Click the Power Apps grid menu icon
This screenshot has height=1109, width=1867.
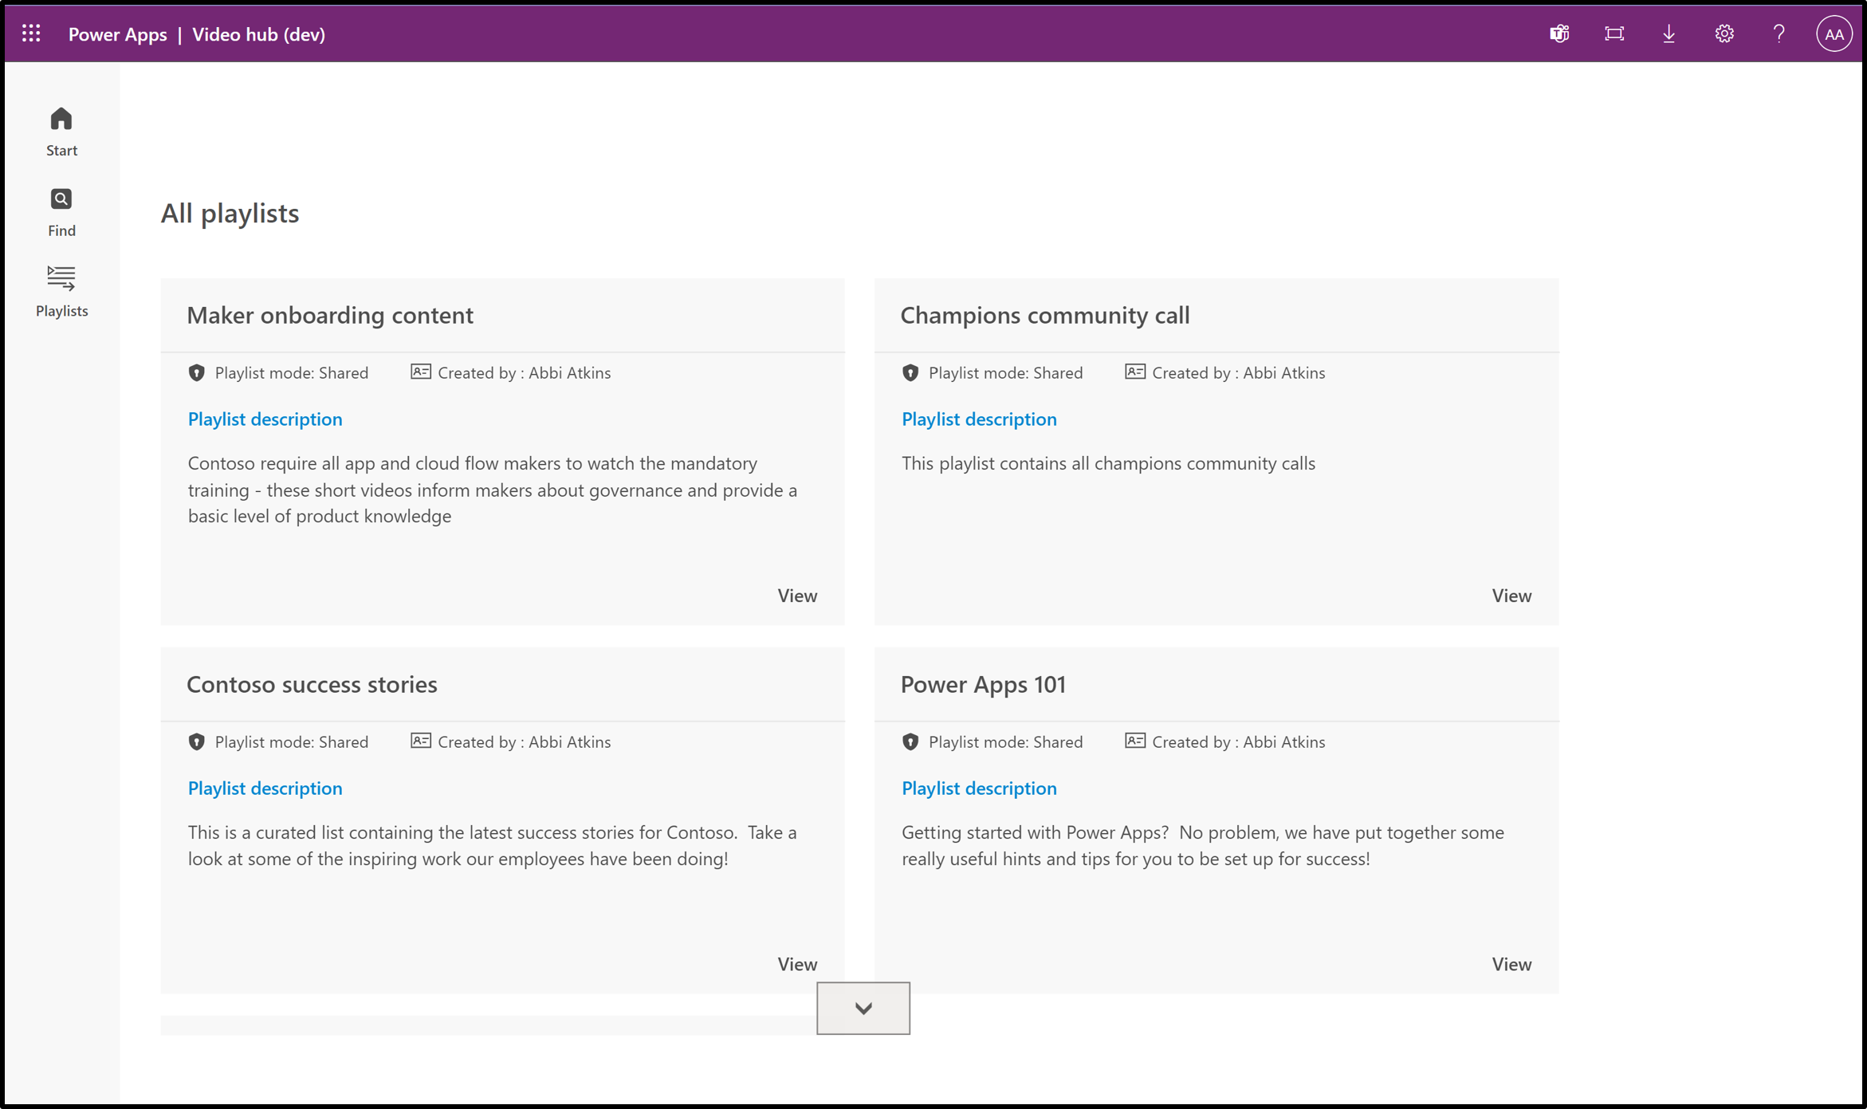[32, 32]
